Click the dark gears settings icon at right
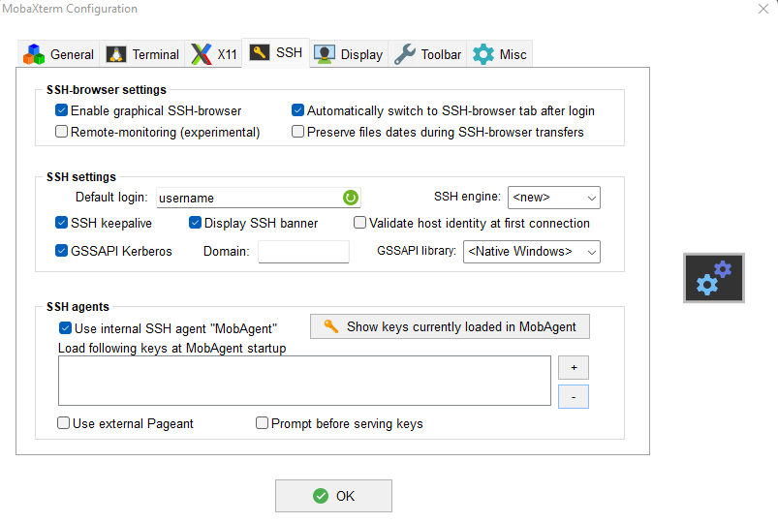Screen dimensions: 778x523 [714, 278]
